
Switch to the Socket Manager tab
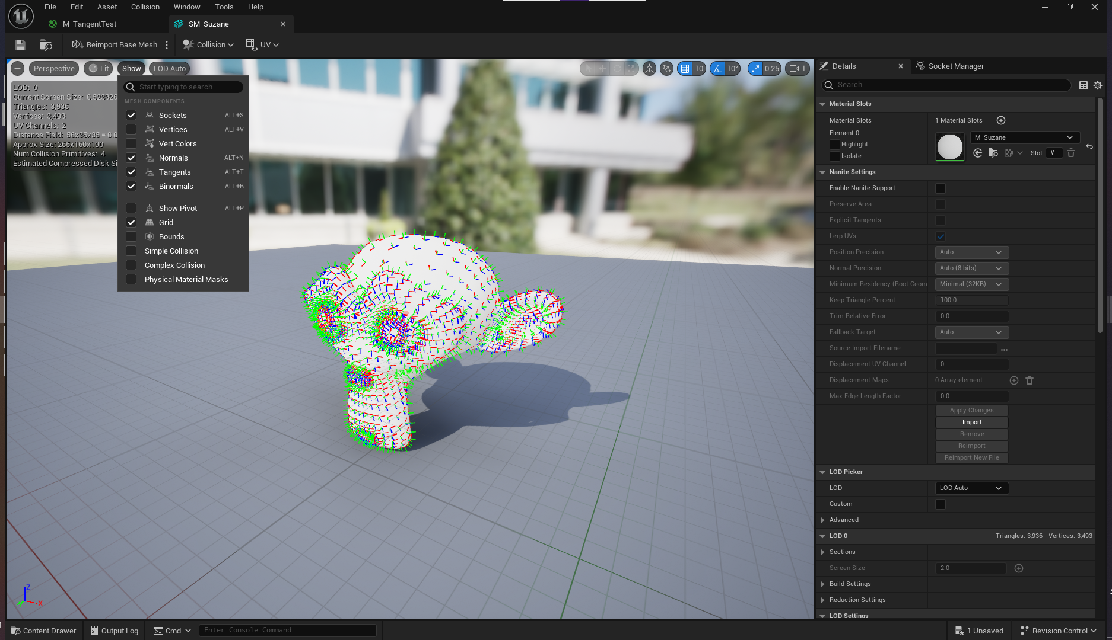click(949, 66)
